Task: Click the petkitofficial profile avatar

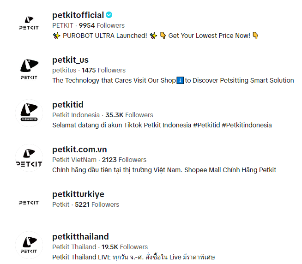Action: tap(29, 23)
